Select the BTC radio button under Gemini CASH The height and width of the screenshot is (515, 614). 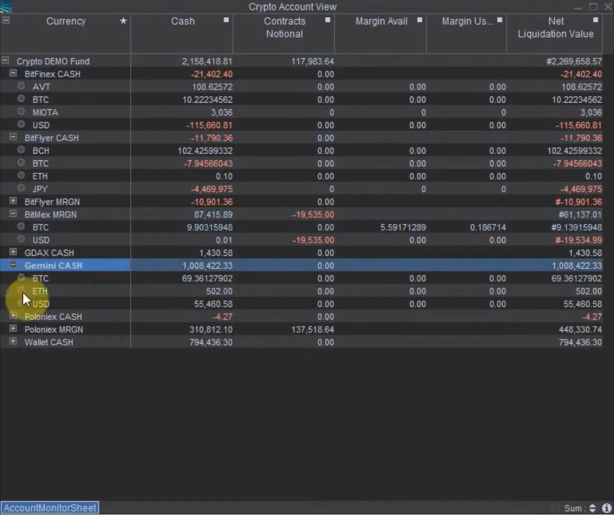(x=21, y=278)
